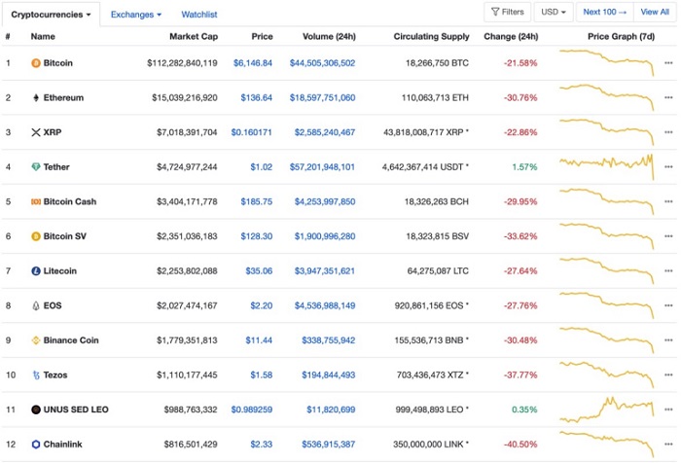
Task: Switch to the Watchlist tab
Action: (x=199, y=15)
